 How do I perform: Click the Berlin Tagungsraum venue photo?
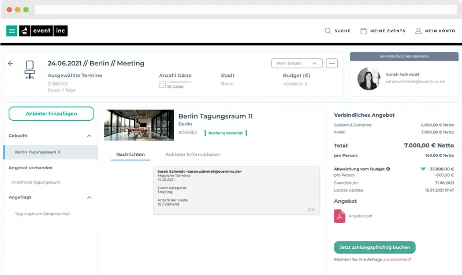(x=139, y=125)
